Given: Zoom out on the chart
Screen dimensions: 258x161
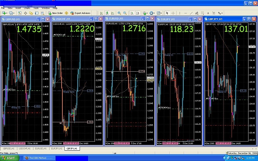Looking at the screenshot, I should [125, 13].
